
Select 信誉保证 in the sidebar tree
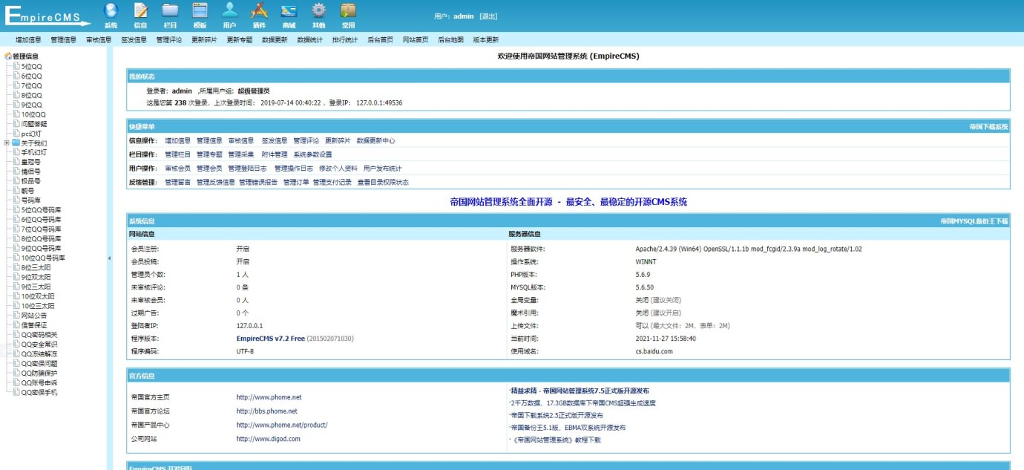tap(34, 326)
